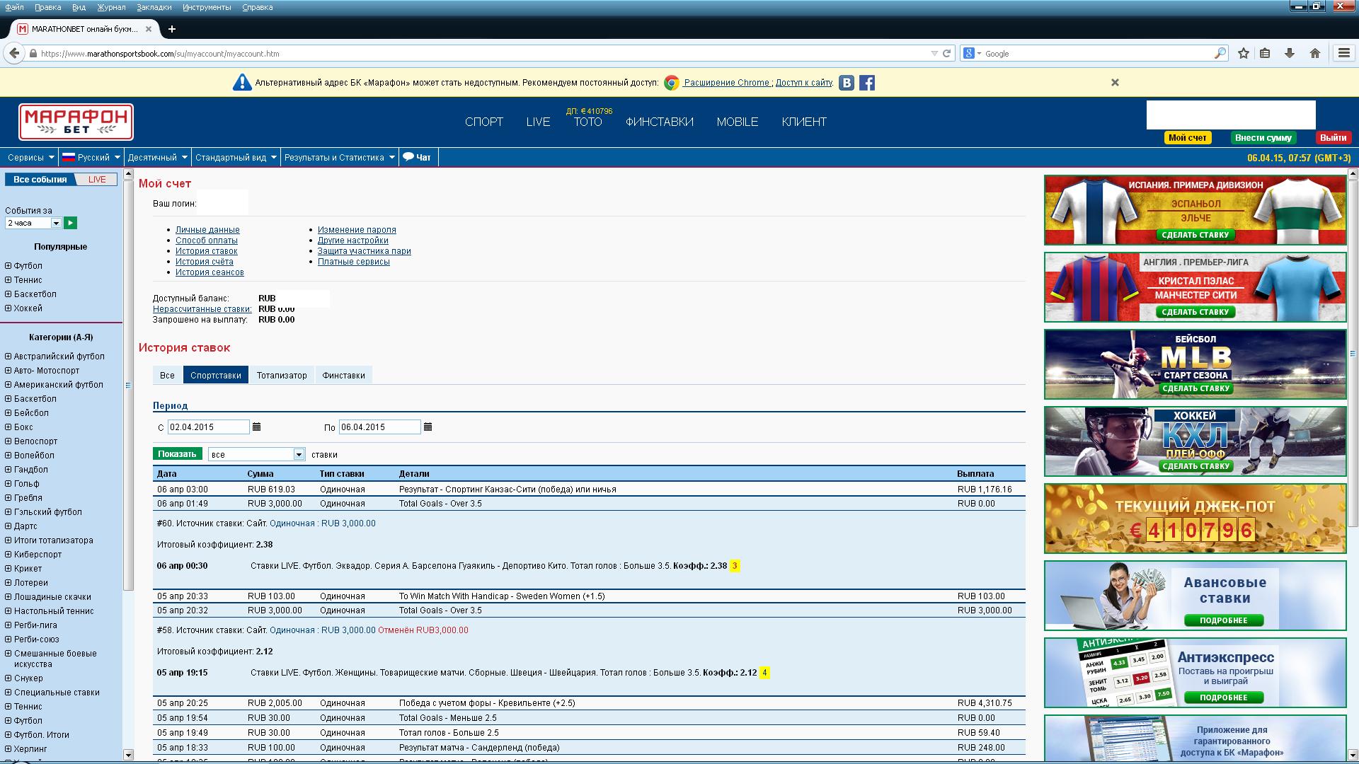1359x764 pixels.
Task: Open the Текущий джек-пот banner
Action: (x=1195, y=519)
